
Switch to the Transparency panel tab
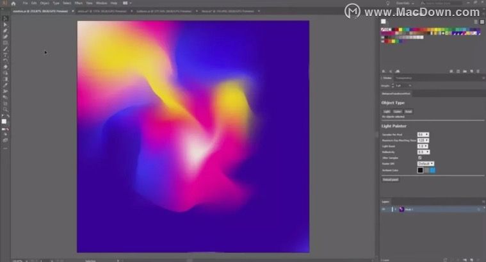(403, 78)
